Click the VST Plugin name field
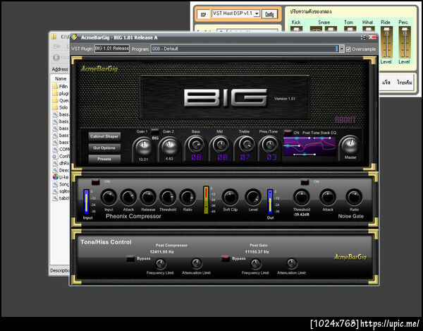Image resolution: width=423 pixels, height=331 pixels. point(112,49)
